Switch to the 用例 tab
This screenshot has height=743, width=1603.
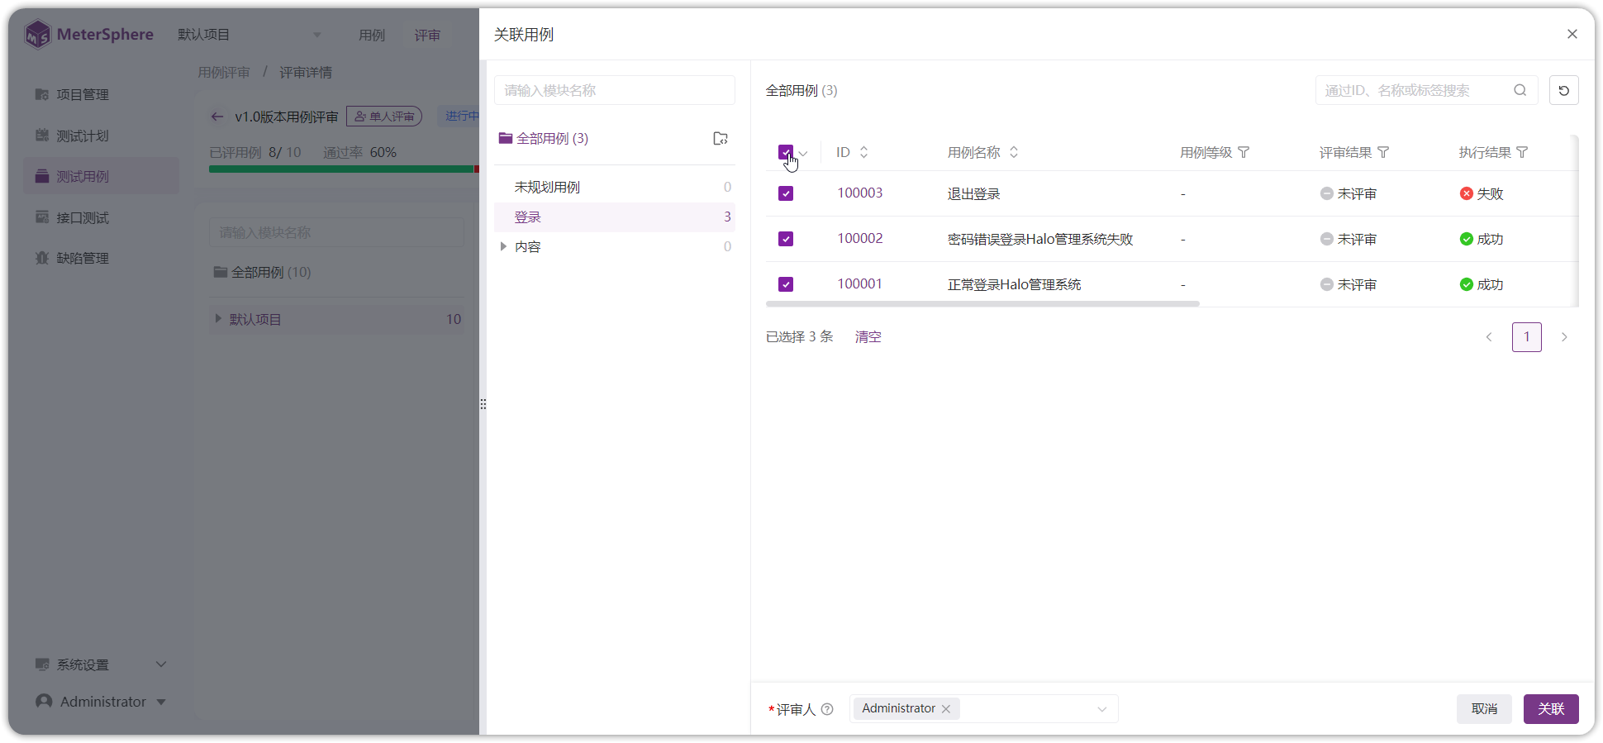[x=372, y=35]
